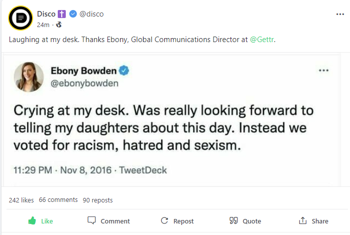Click the Quote marks icon
Image resolution: width=350 pixels, height=235 pixels.
coord(233,220)
